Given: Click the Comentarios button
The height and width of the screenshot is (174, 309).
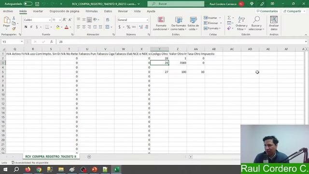Looking at the screenshot, I should pos(267,11).
